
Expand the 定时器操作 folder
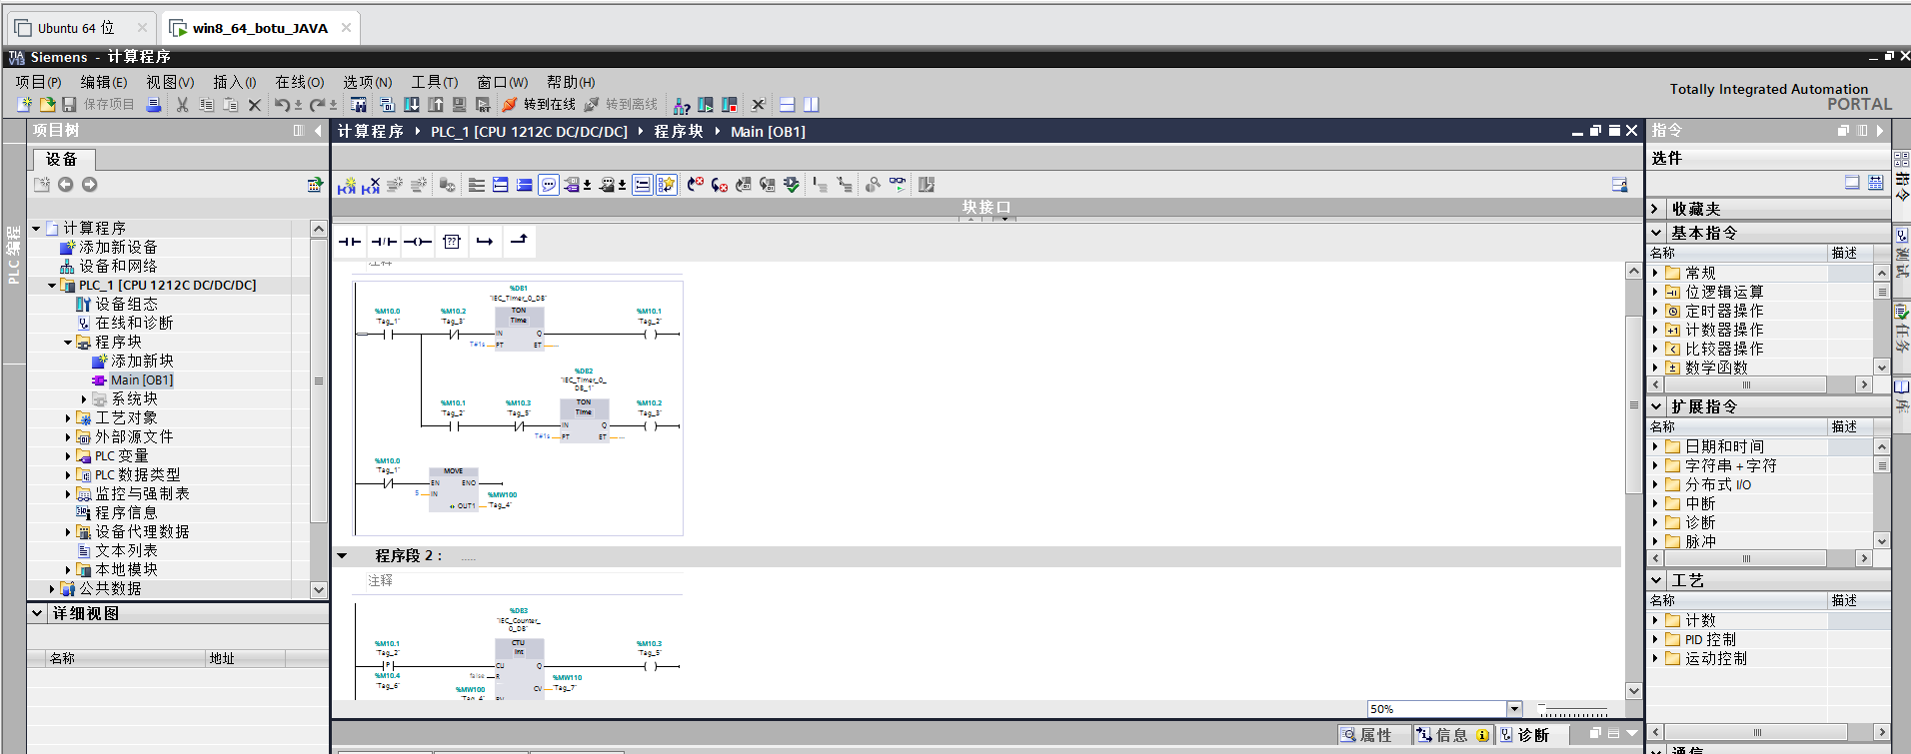(x=1655, y=311)
